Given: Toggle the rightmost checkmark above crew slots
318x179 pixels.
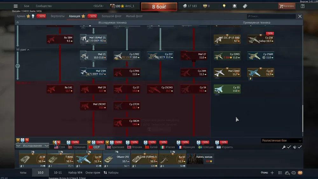Looking at the screenshot, I should pyautogui.click(x=300, y=147).
